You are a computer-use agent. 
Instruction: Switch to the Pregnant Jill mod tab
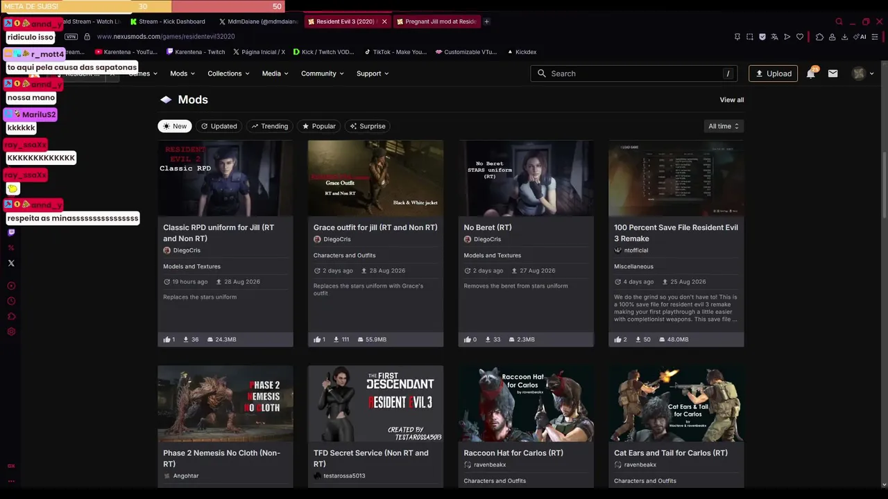pos(436,21)
